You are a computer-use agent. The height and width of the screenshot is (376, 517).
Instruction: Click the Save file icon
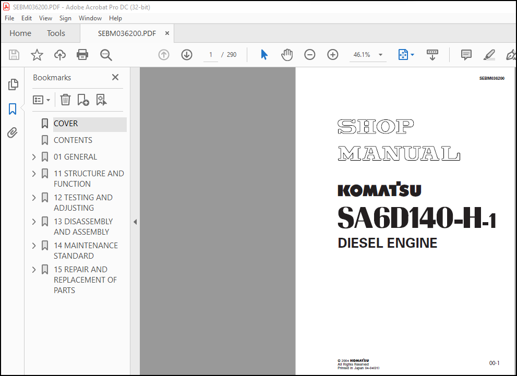point(14,55)
